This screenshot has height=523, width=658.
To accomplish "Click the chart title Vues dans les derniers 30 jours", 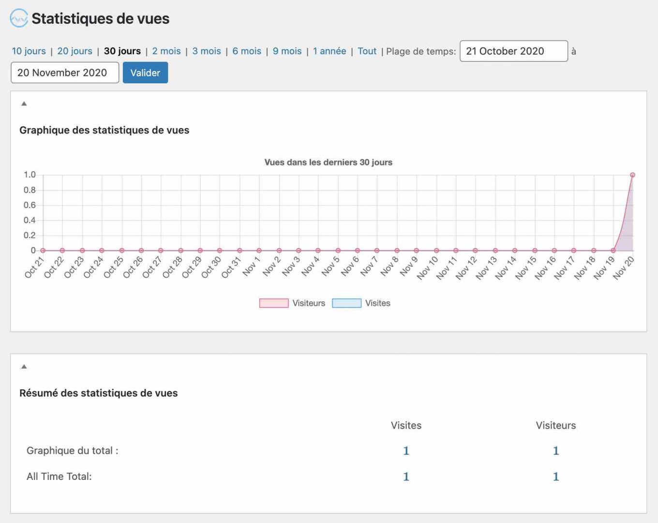I will tap(328, 163).
